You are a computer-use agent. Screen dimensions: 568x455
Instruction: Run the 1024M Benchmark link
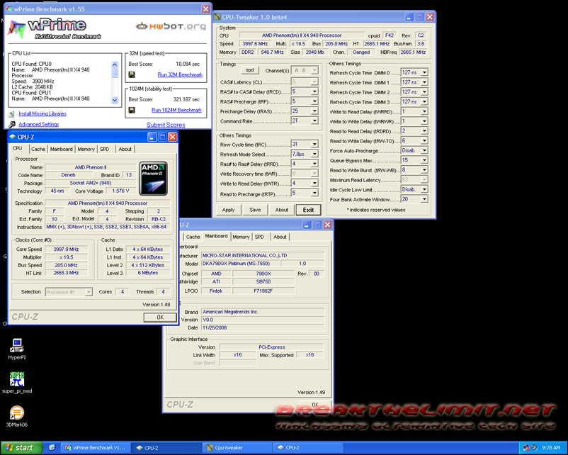coord(176,110)
